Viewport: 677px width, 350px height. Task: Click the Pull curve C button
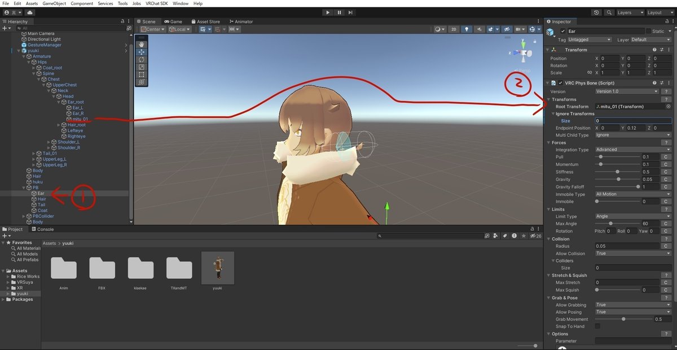[666, 157]
